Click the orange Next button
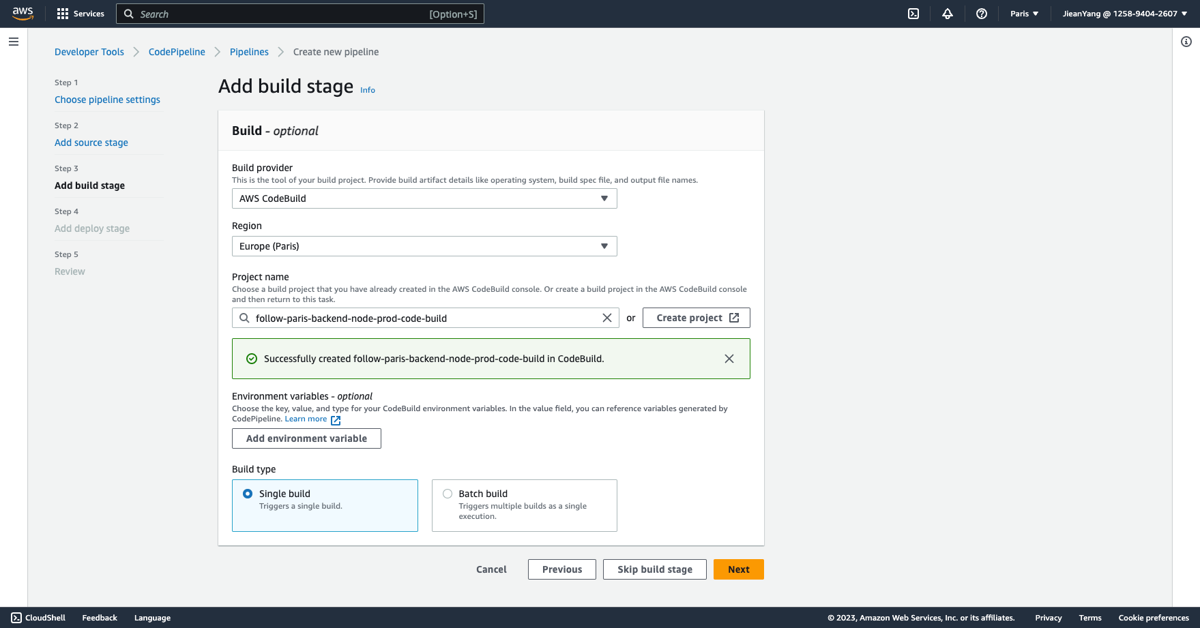 pyautogui.click(x=739, y=569)
